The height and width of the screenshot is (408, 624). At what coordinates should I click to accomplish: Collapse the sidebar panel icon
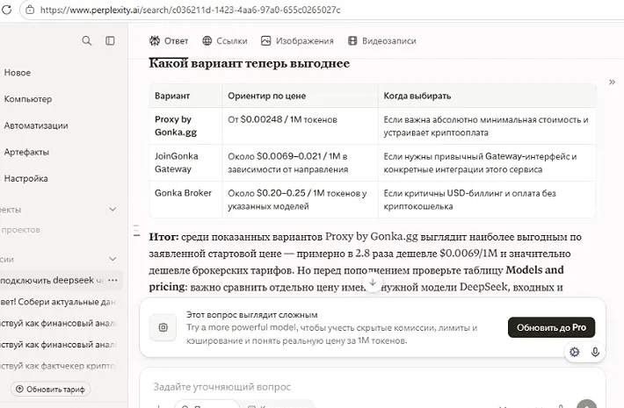[x=110, y=40]
